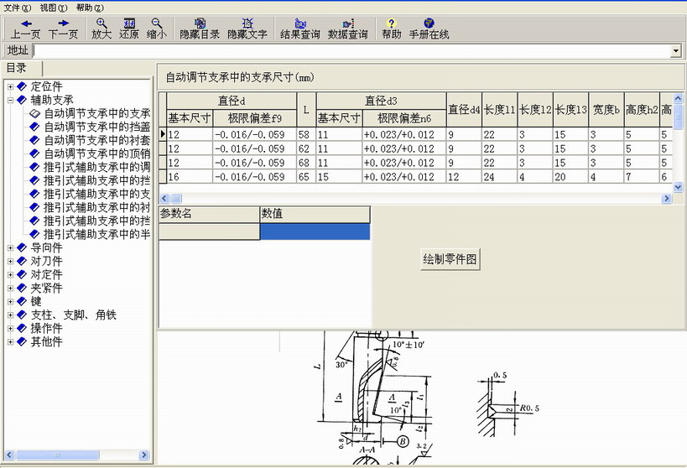
Task: Open 结果查询 result query tool
Action: click(x=300, y=29)
